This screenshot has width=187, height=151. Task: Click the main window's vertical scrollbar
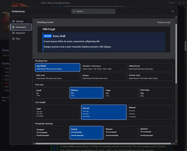[185, 46]
